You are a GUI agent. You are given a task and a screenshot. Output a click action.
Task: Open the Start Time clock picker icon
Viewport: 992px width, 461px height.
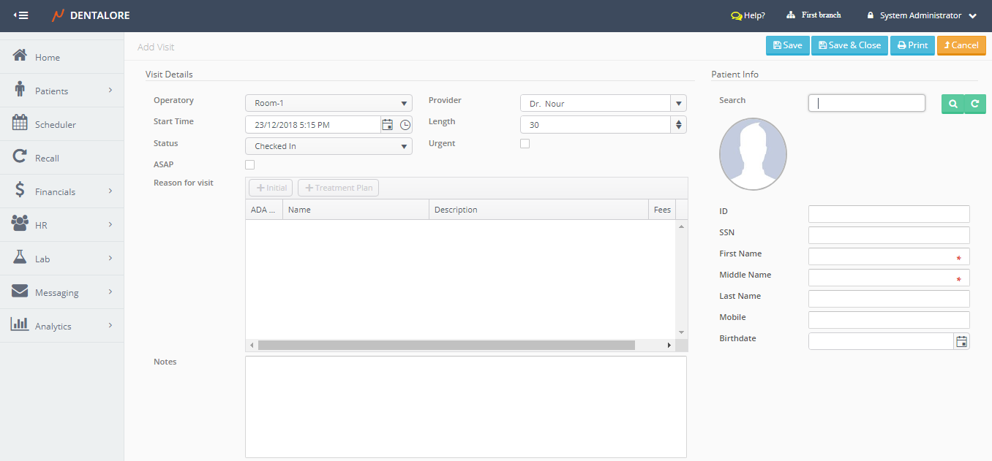tap(405, 125)
